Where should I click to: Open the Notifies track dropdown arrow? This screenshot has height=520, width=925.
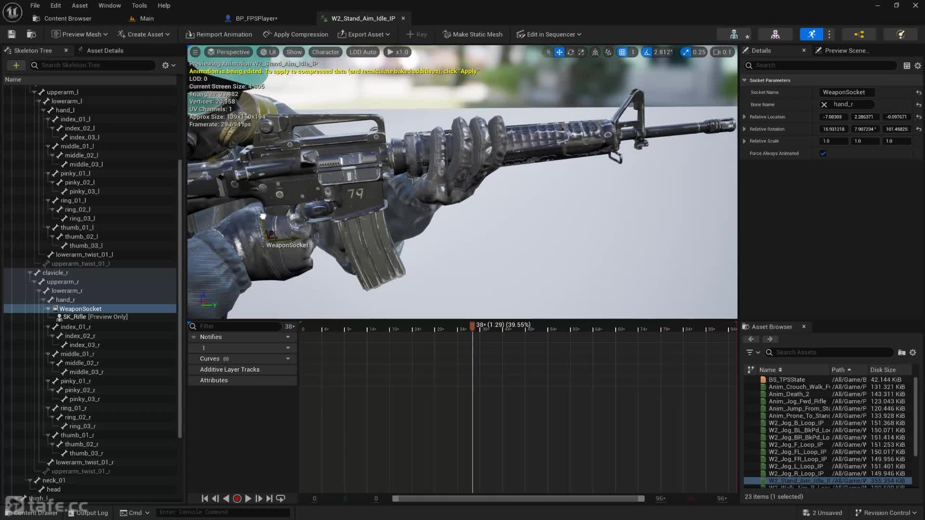pos(288,337)
